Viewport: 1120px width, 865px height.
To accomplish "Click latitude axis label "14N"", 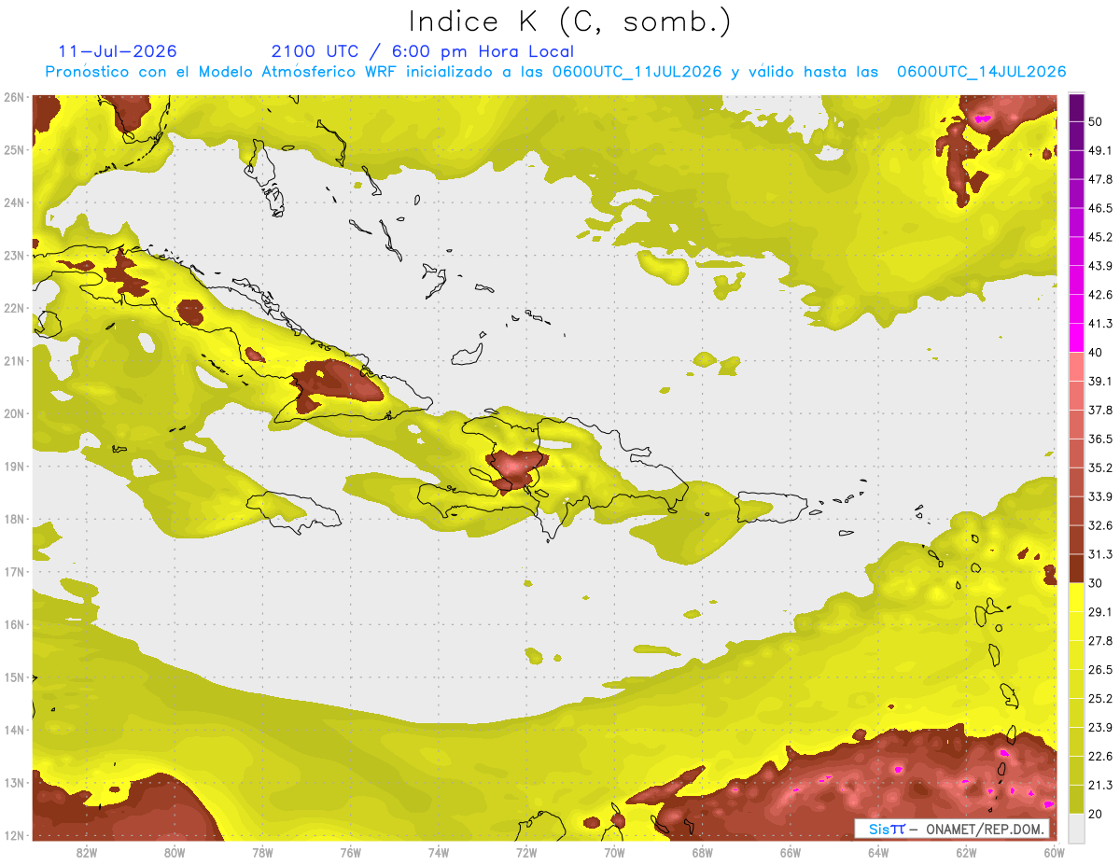I will click(13, 730).
